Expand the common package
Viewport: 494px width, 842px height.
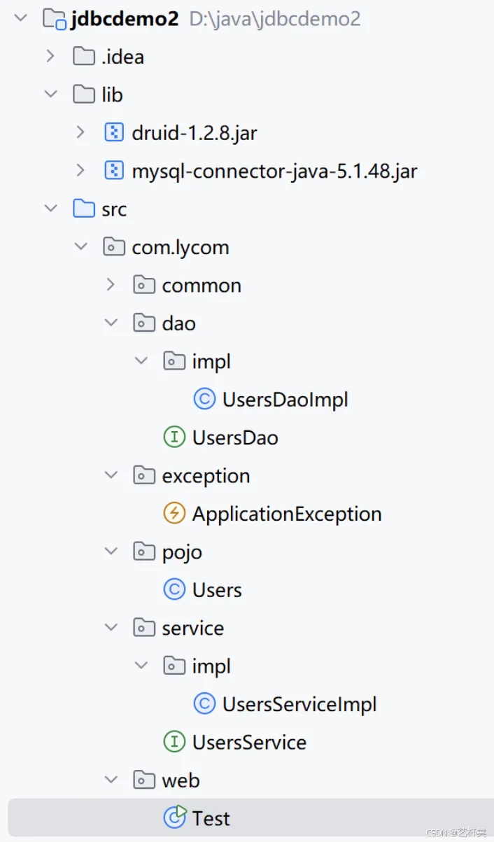111,285
